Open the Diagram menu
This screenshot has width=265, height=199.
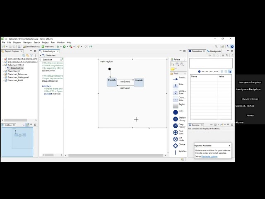coord(17,42)
